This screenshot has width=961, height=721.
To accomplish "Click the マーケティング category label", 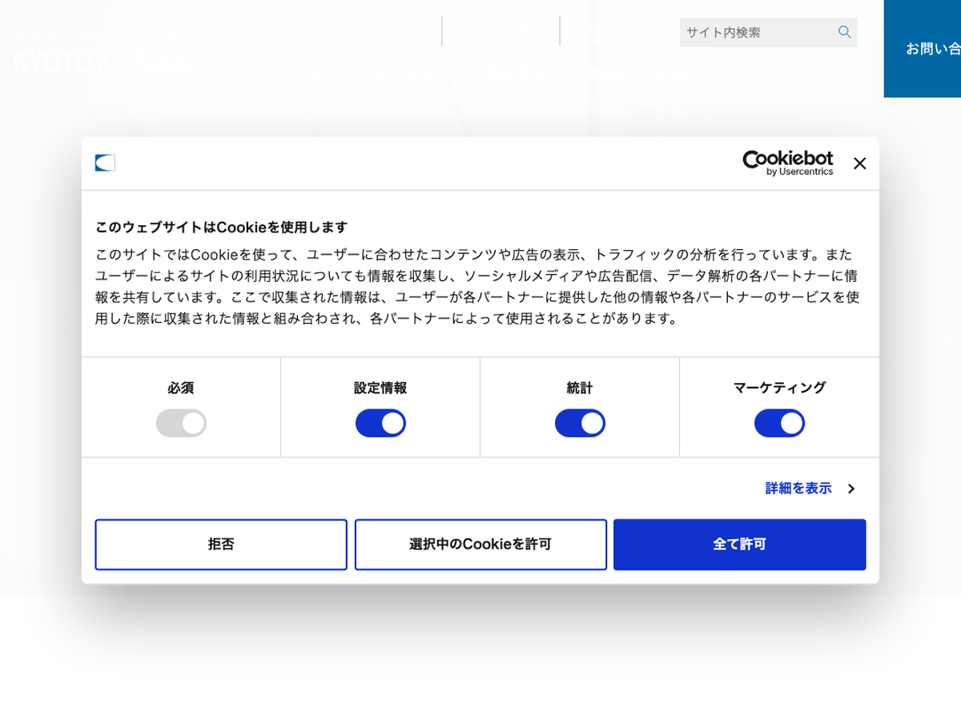I will 779,388.
